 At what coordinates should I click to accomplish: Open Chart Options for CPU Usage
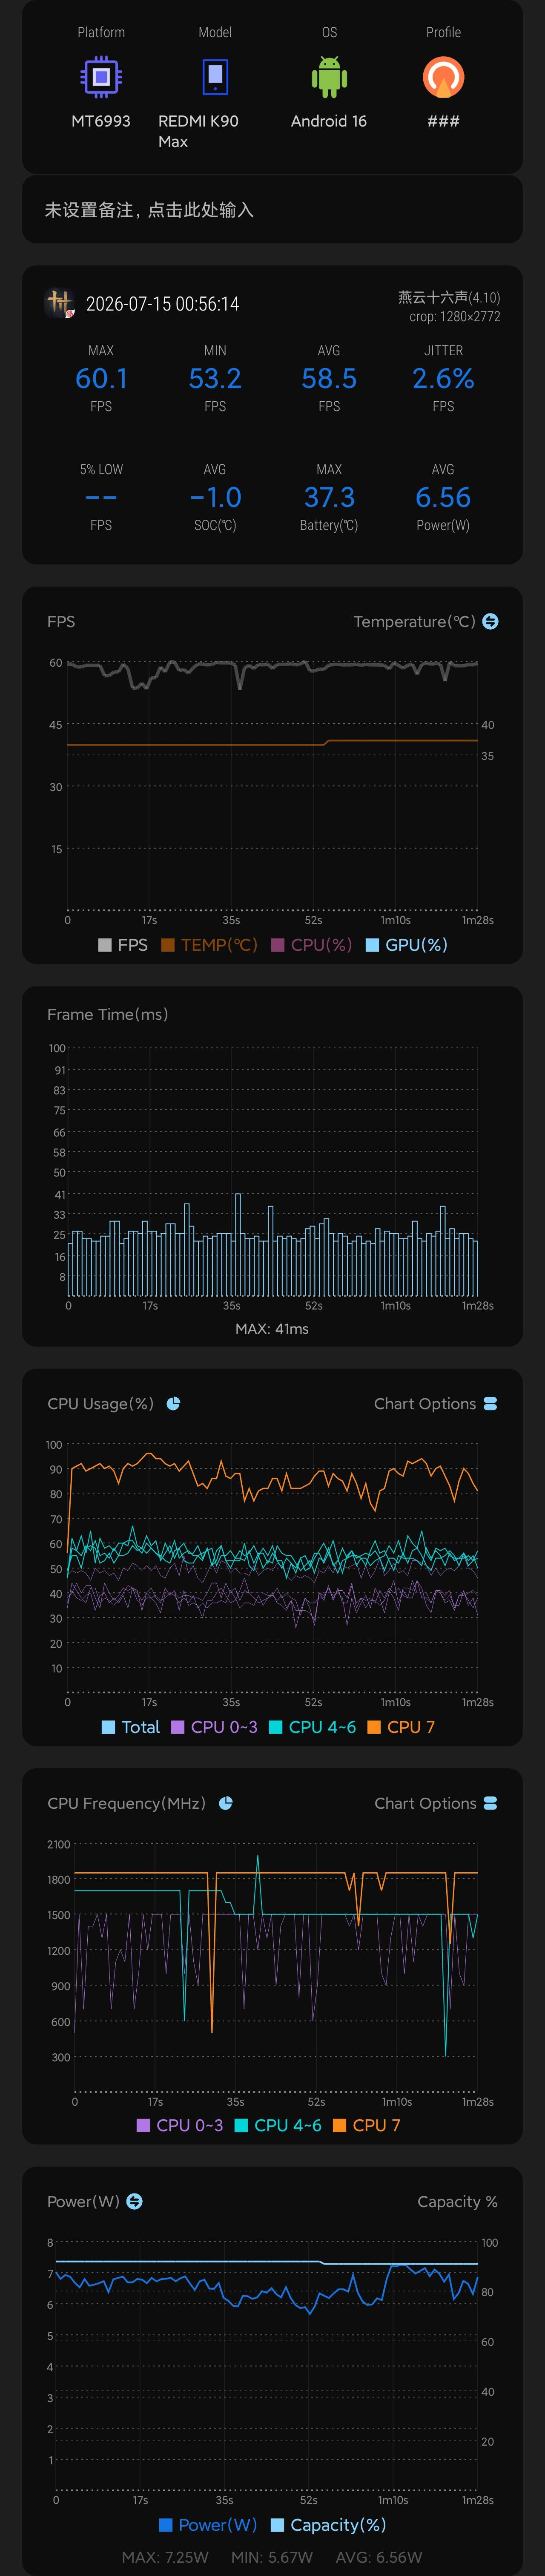[x=435, y=1403]
